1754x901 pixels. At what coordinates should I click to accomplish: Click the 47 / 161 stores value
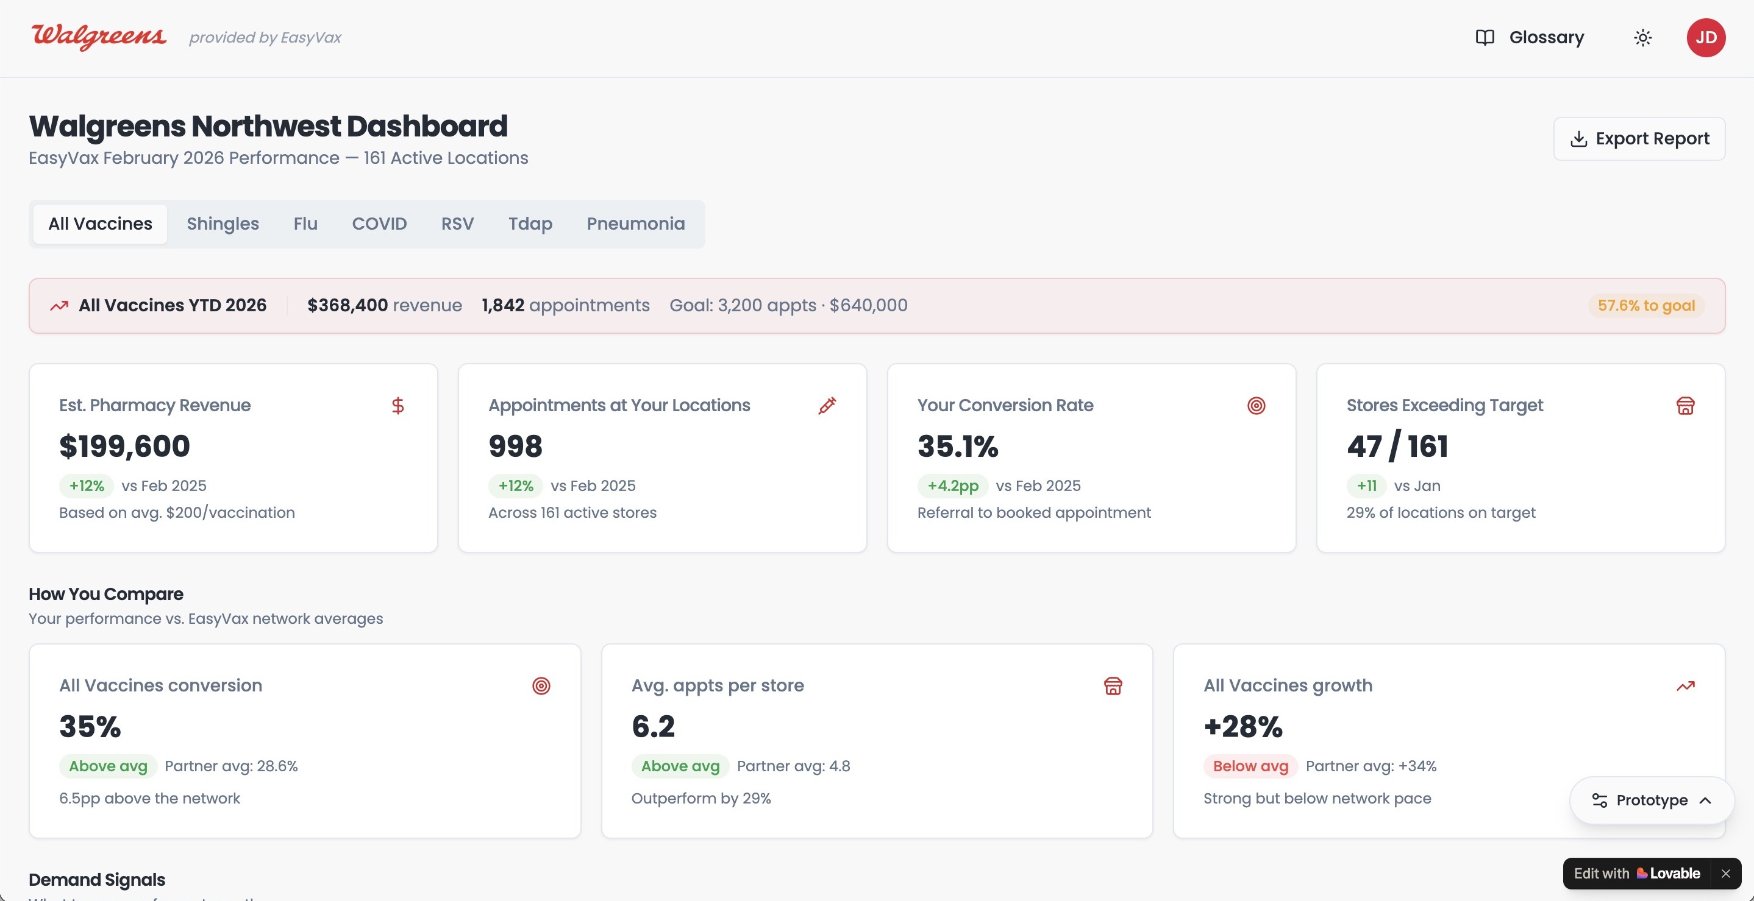1397,447
